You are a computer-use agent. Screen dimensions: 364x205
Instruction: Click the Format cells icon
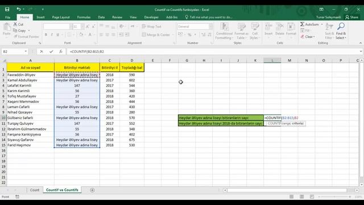(291, 27)
